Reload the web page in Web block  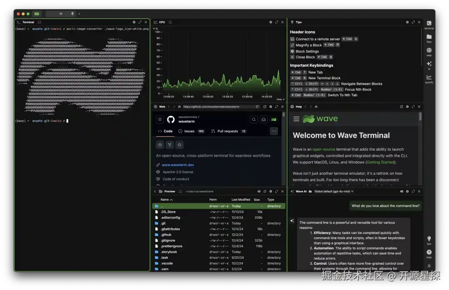(257, 107)
